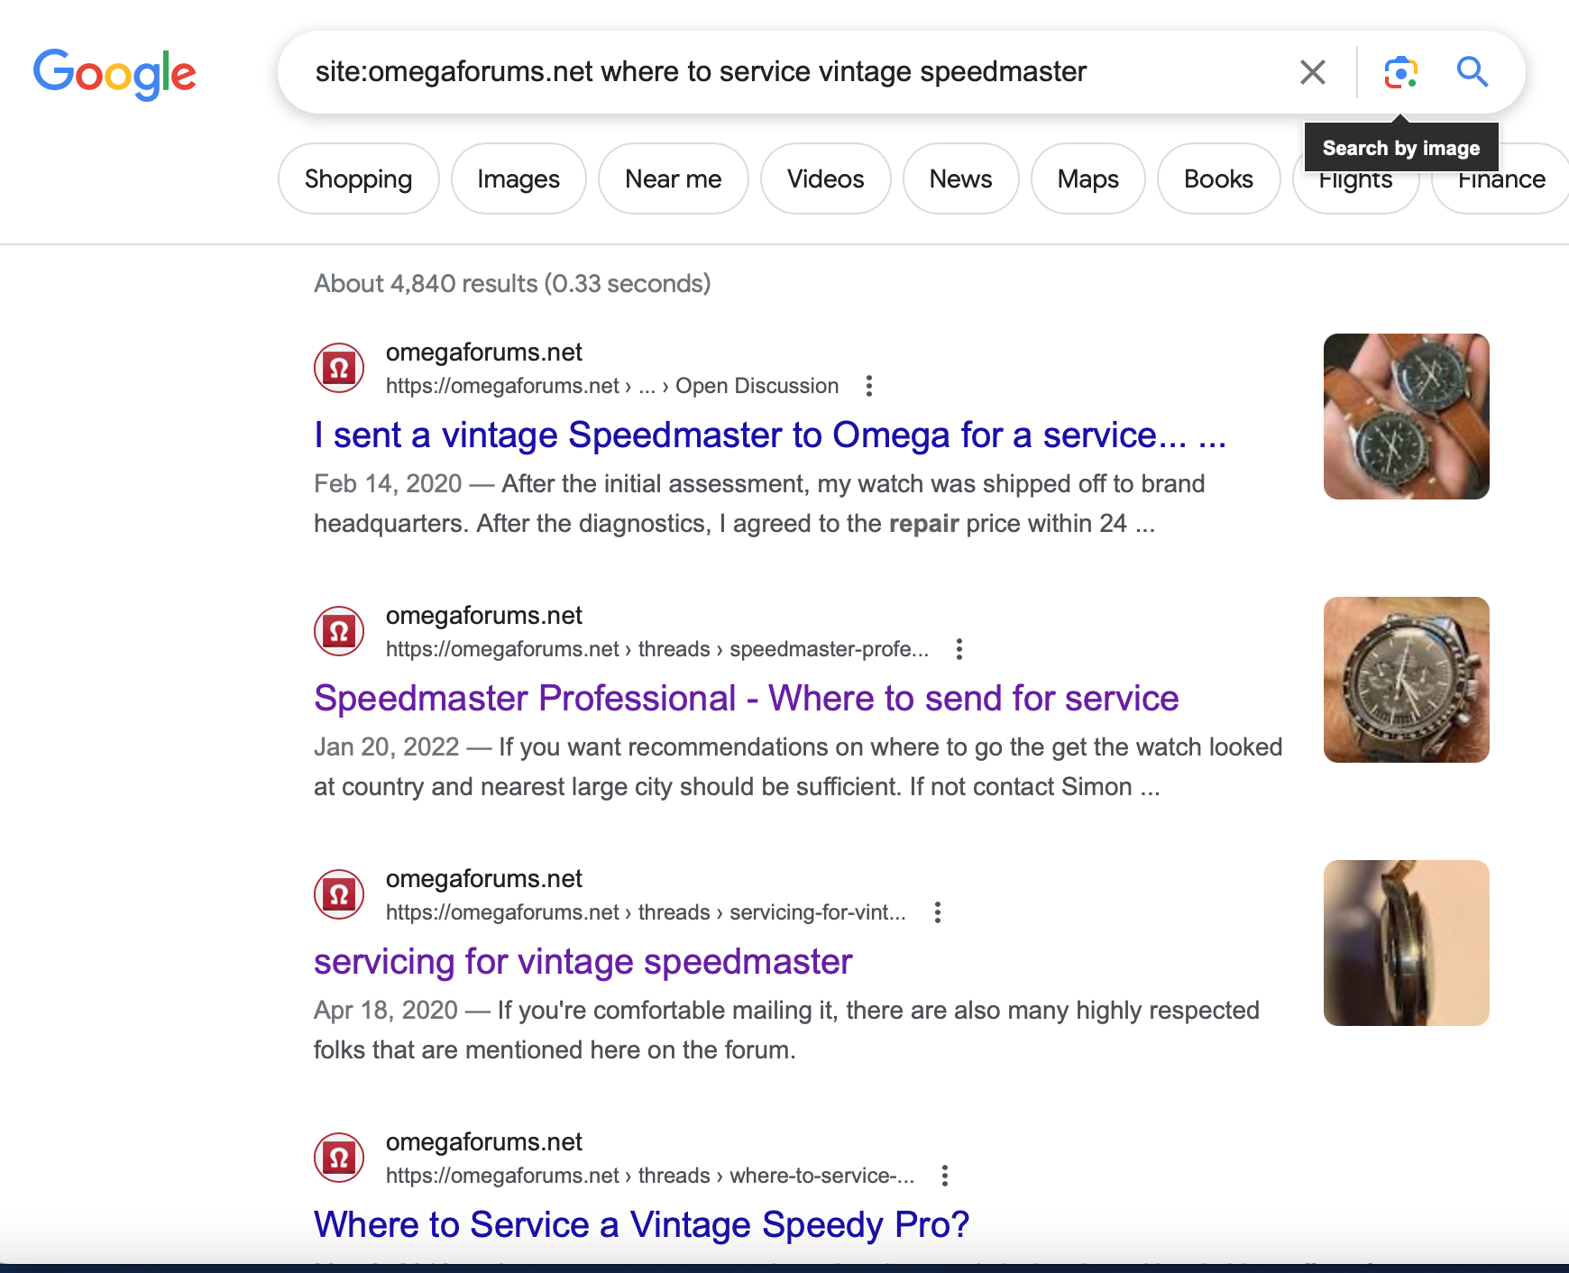The image size is (1569, 1273).
Task: Open the Maps filter tab
Action: pos(1087,179)
